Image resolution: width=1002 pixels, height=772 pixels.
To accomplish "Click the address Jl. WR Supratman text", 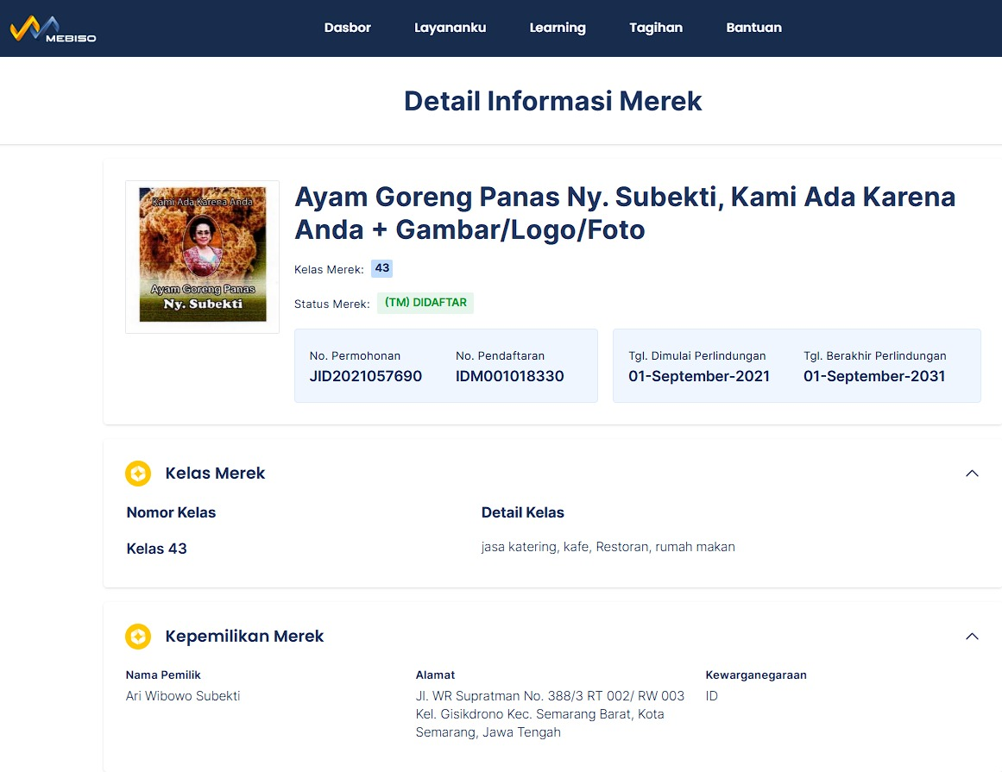I will (550, 714).
